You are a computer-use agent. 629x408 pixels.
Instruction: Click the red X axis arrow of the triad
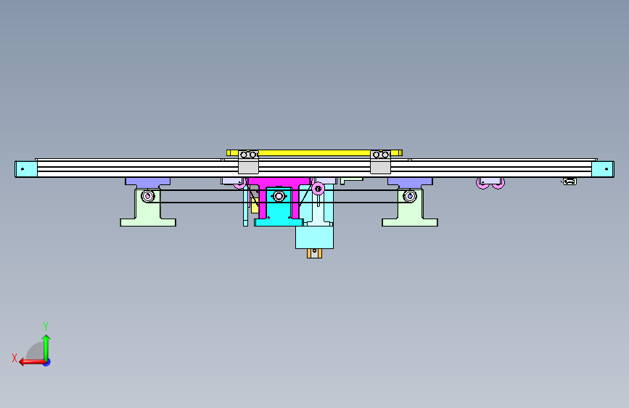pos(32,362)
